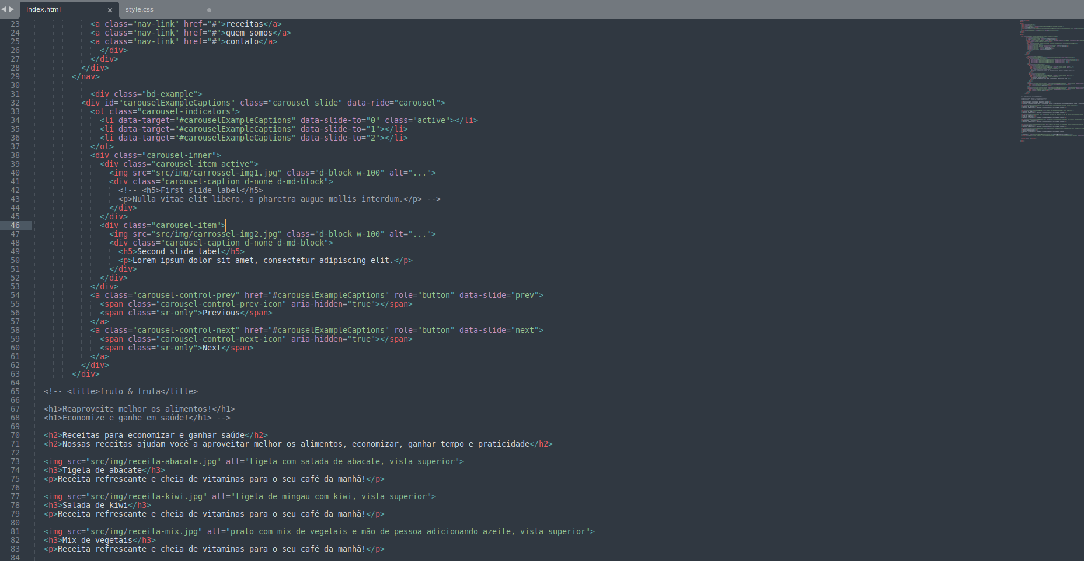Click line number 46 in gutter
Image resolution: width=1084 pixels, height=561 pixels.
(15, 225)
